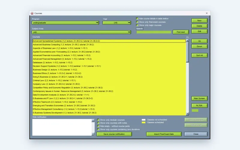Select E-Business Systems Development course

[x=109, y=113]
